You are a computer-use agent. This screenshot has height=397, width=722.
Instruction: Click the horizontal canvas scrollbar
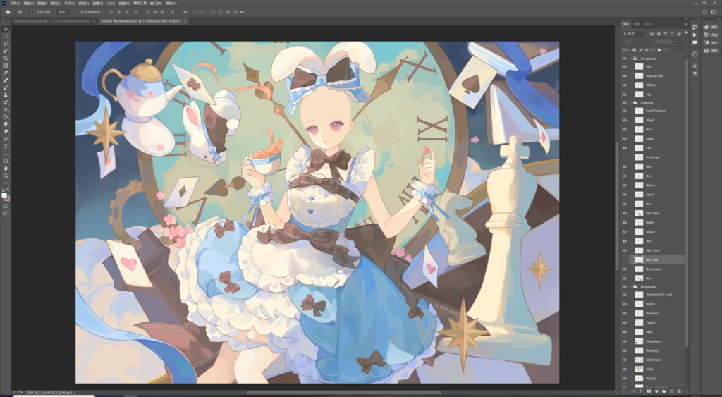click(x=344, y=393)
